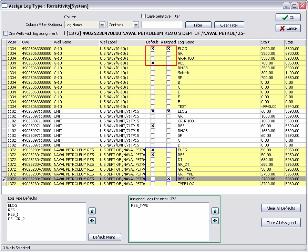
Task: Click the Clear Filter button
Action: (x=229, y=25)
